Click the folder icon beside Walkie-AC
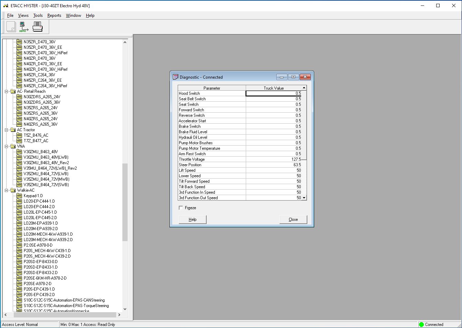The width and height of the screenshot is (462, 328). pyautogui.click(x=13, y=190)
